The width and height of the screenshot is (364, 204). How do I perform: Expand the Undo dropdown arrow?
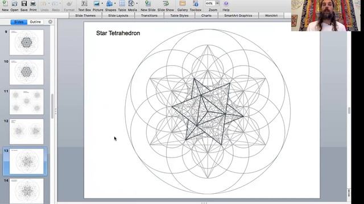pyautogui.click(x=49, y=3)
